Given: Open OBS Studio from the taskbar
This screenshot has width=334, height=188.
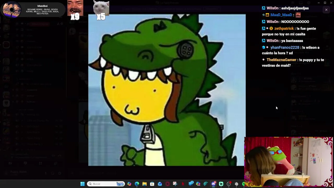Looking at the screenshot, I should click(x=229, y=184).
